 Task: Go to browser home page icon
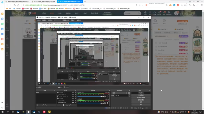(18, 5)
